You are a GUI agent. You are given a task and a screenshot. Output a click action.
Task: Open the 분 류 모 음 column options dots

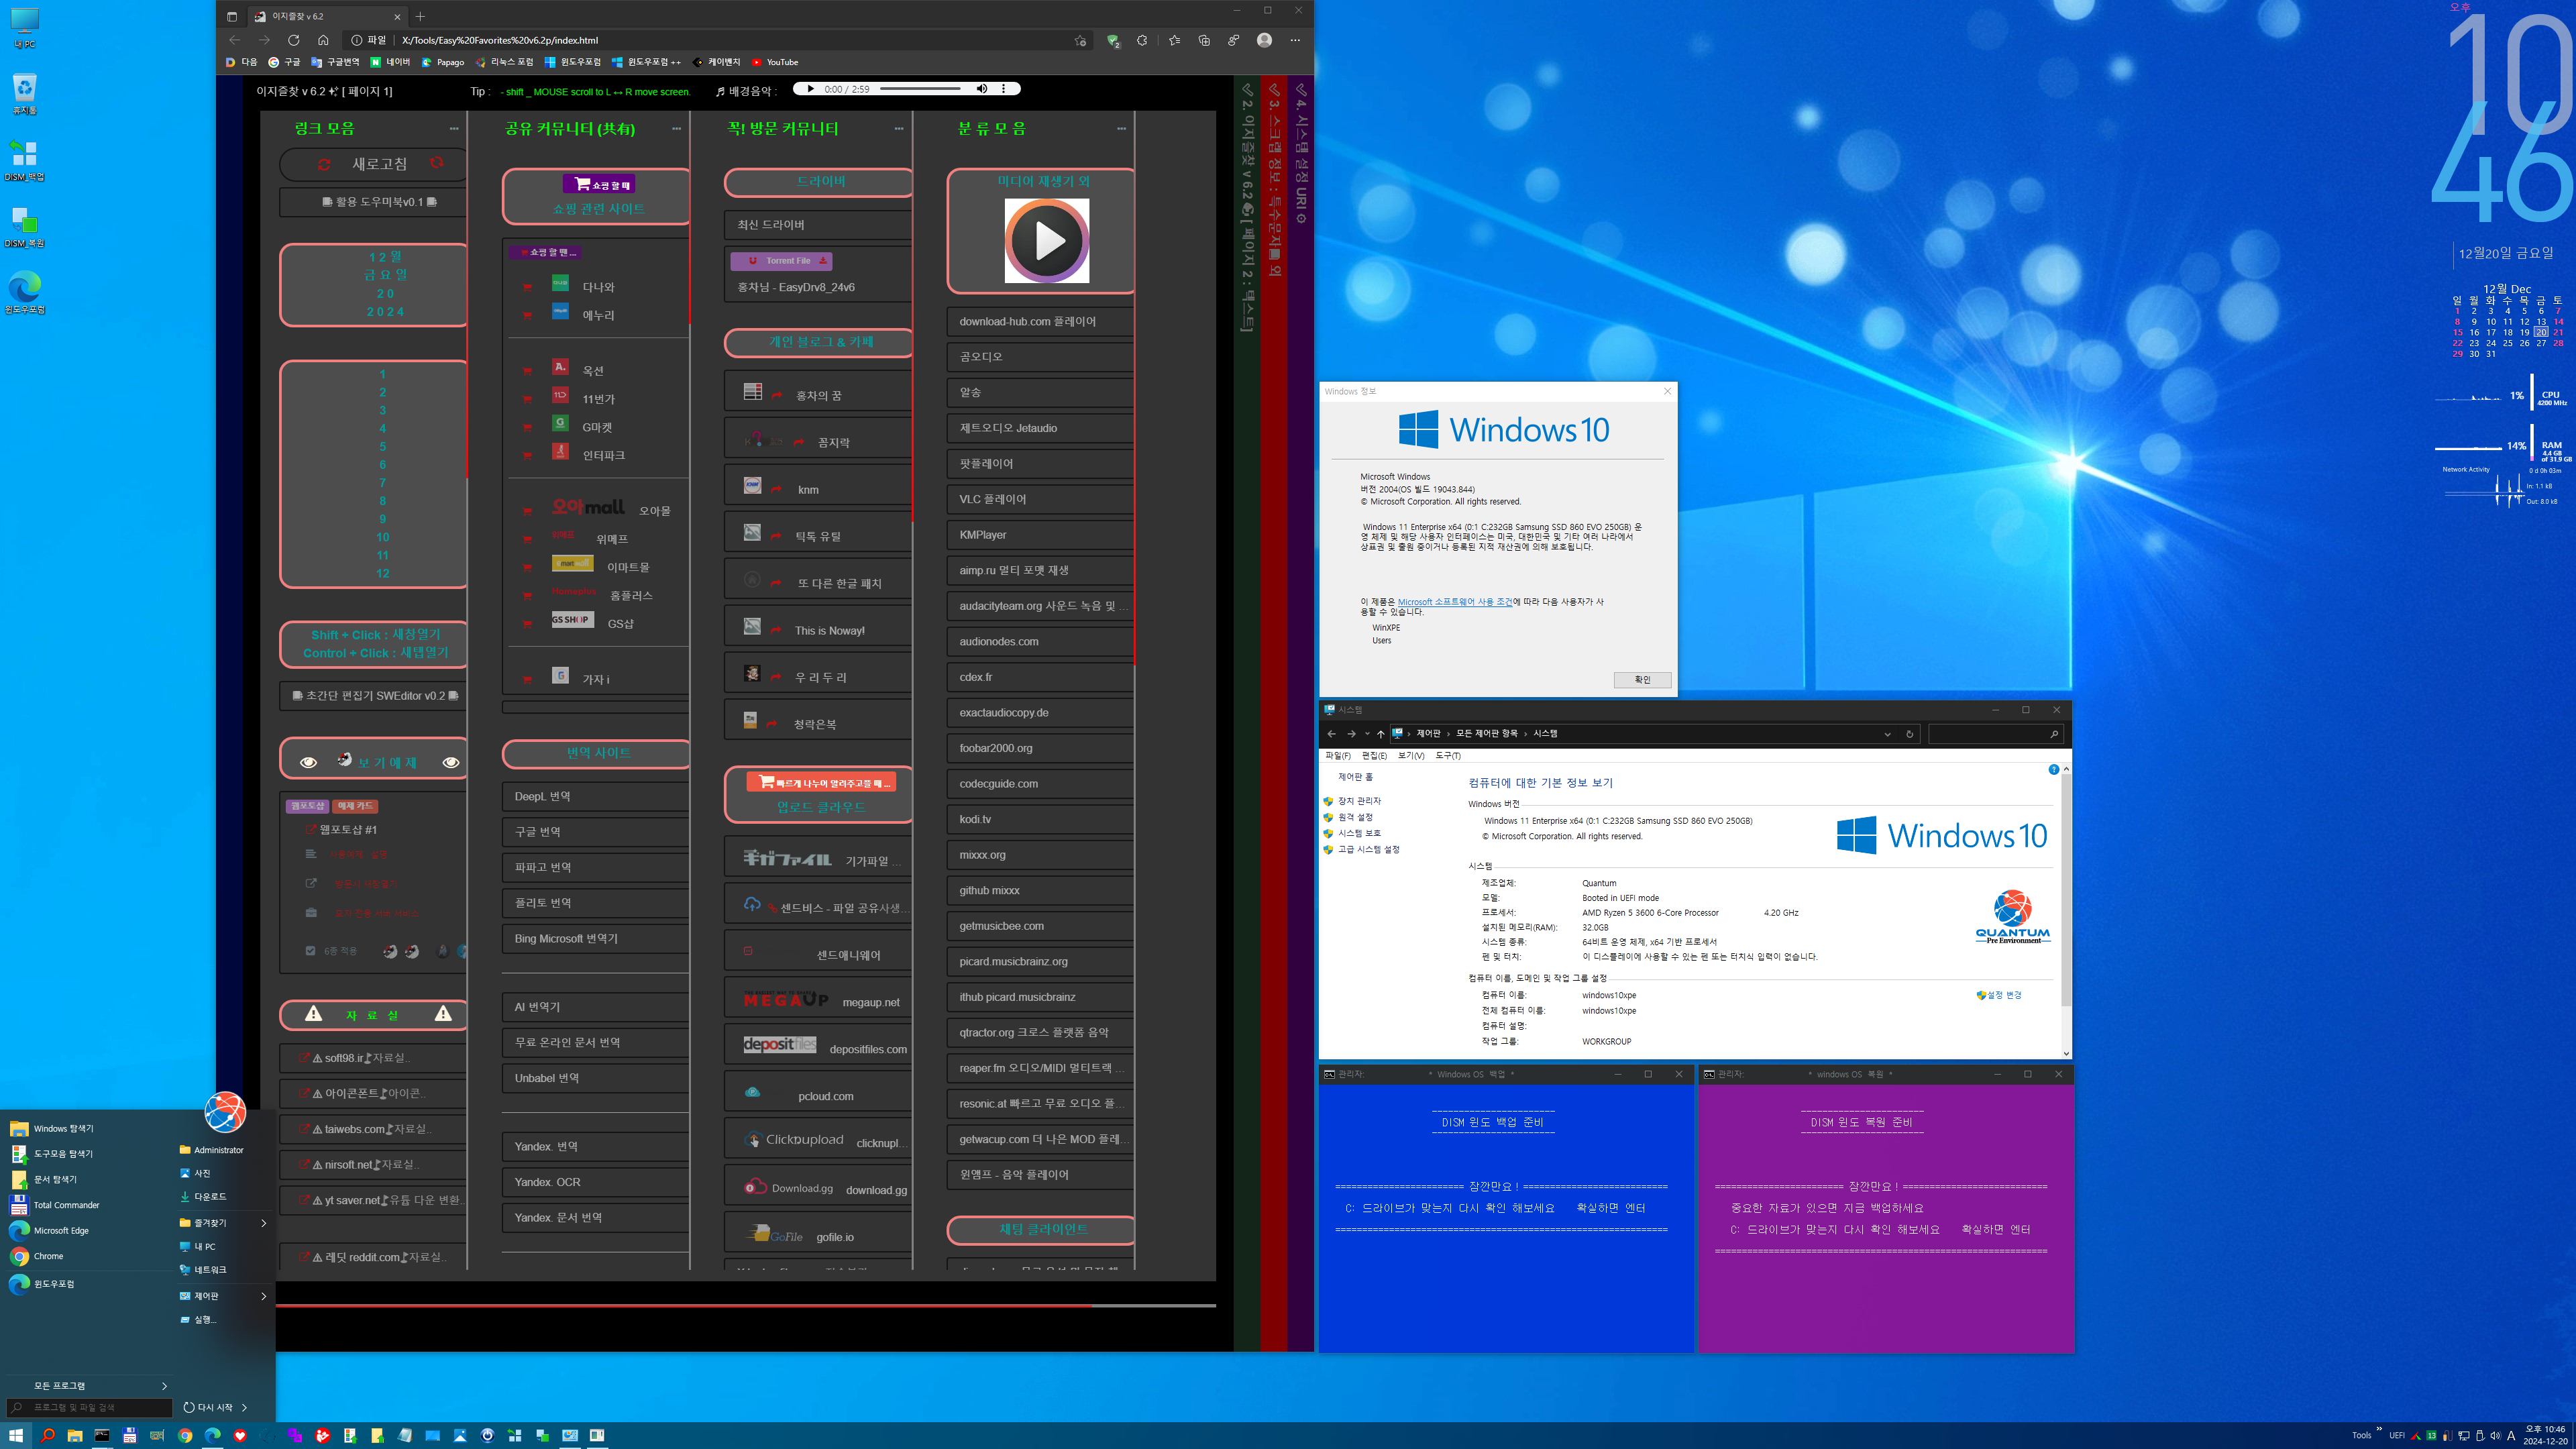(1121, 129)
